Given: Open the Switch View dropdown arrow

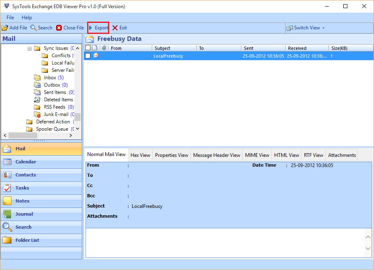Looking at the screenshot, I should click(x=323, y=28).
